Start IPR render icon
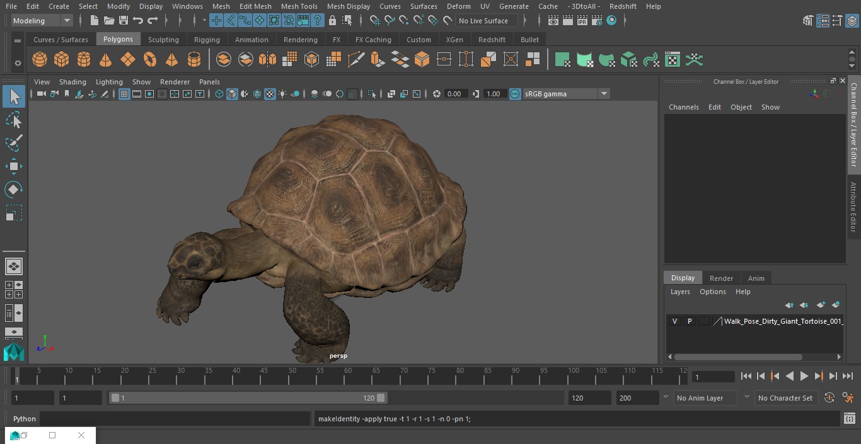 [x=582, y=21]
